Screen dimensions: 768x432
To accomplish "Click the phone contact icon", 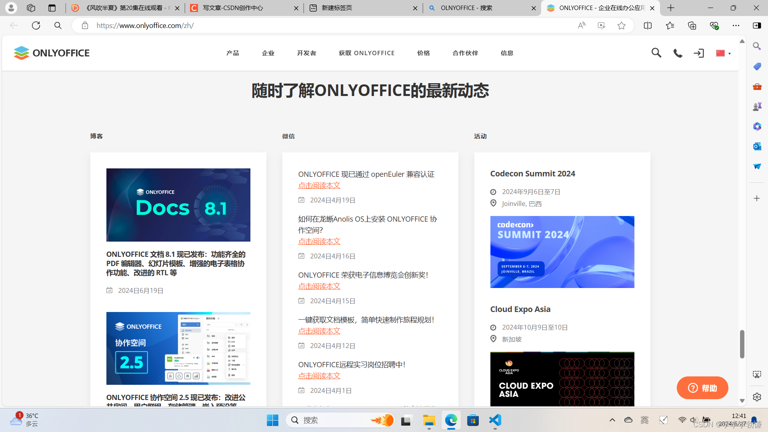I will (x=678, y=53).
